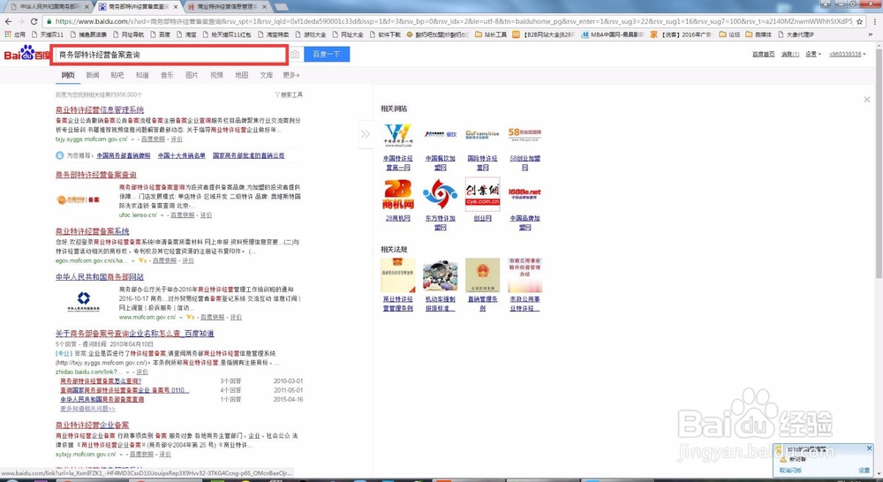Open the camera image search icon
The image size is (883, 482).
295,55
